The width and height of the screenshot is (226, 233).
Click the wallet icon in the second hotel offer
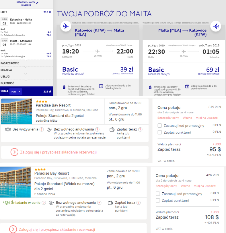[110, 203]
